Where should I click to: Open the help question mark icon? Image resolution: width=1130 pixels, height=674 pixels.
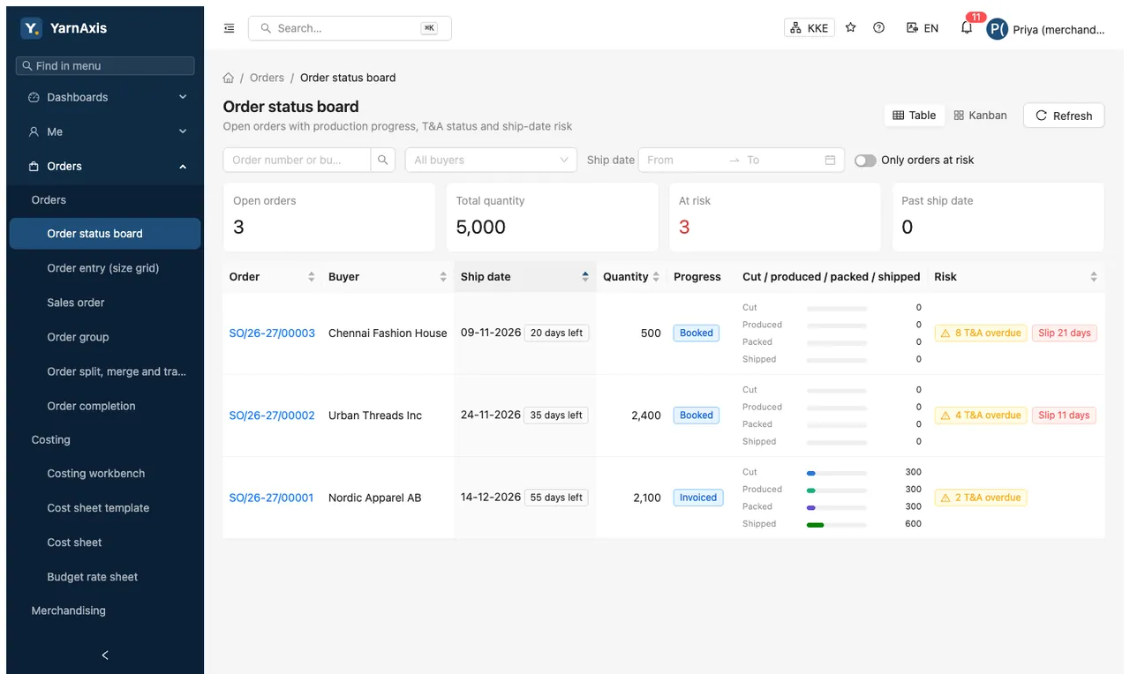point(879,28)
